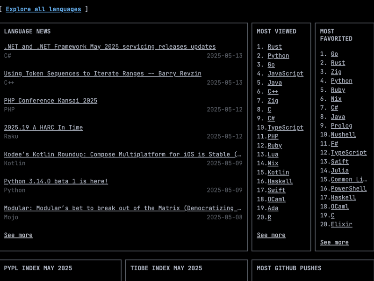
Task: Open Kodee's Kotlin Roundup article
Action: click(122, 155)
